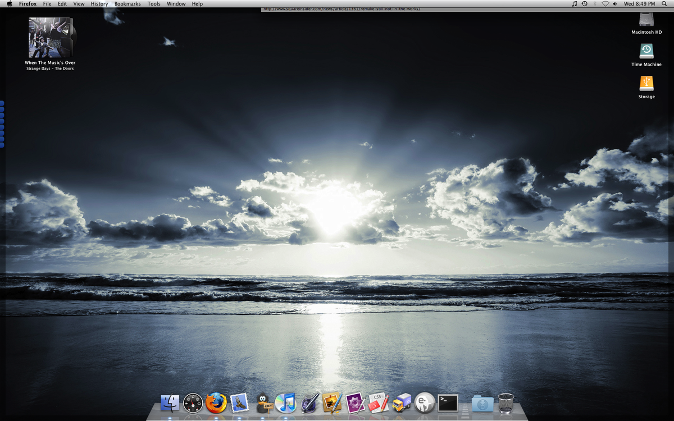Open the Wi-Fi status menu
674x421 pixels.
tap(605, 4)
